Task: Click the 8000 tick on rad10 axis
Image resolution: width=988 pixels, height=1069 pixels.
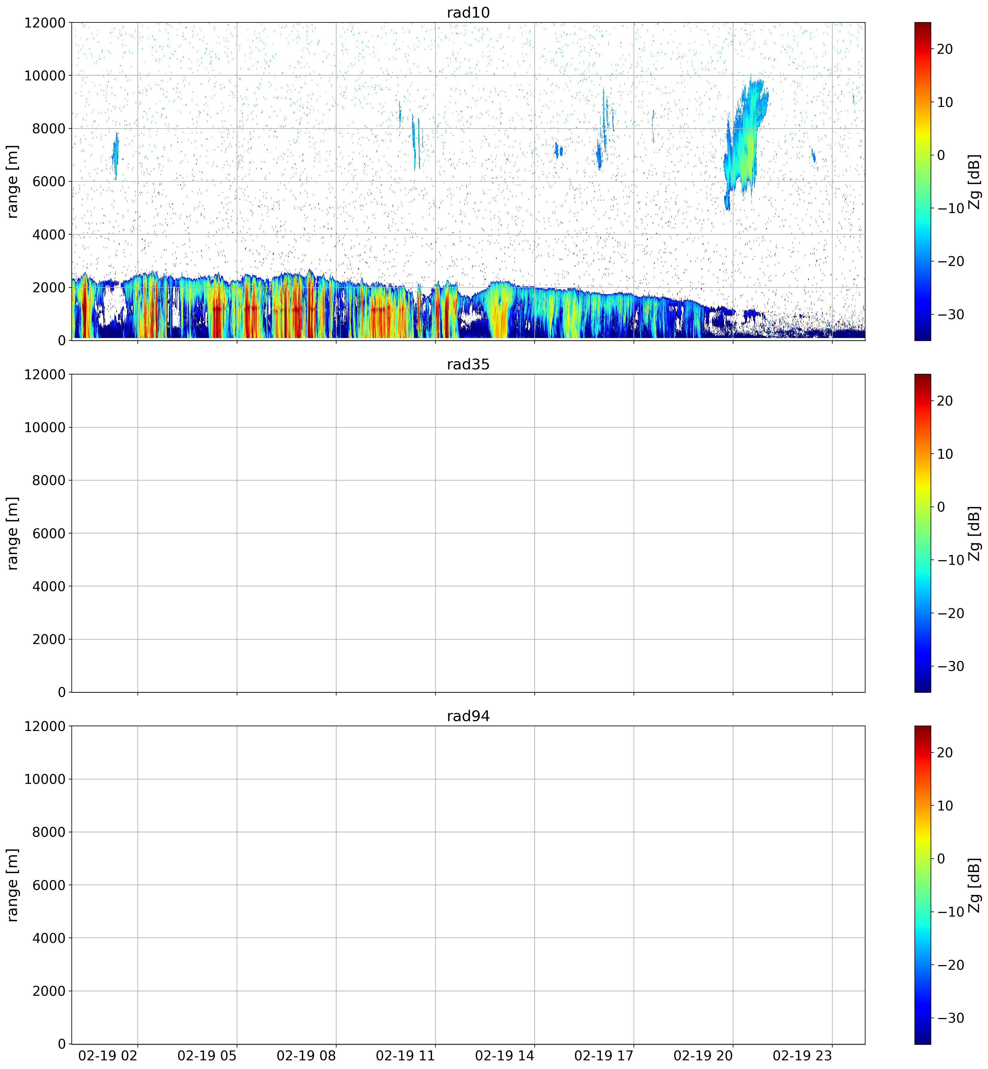Action: (49, 129)
